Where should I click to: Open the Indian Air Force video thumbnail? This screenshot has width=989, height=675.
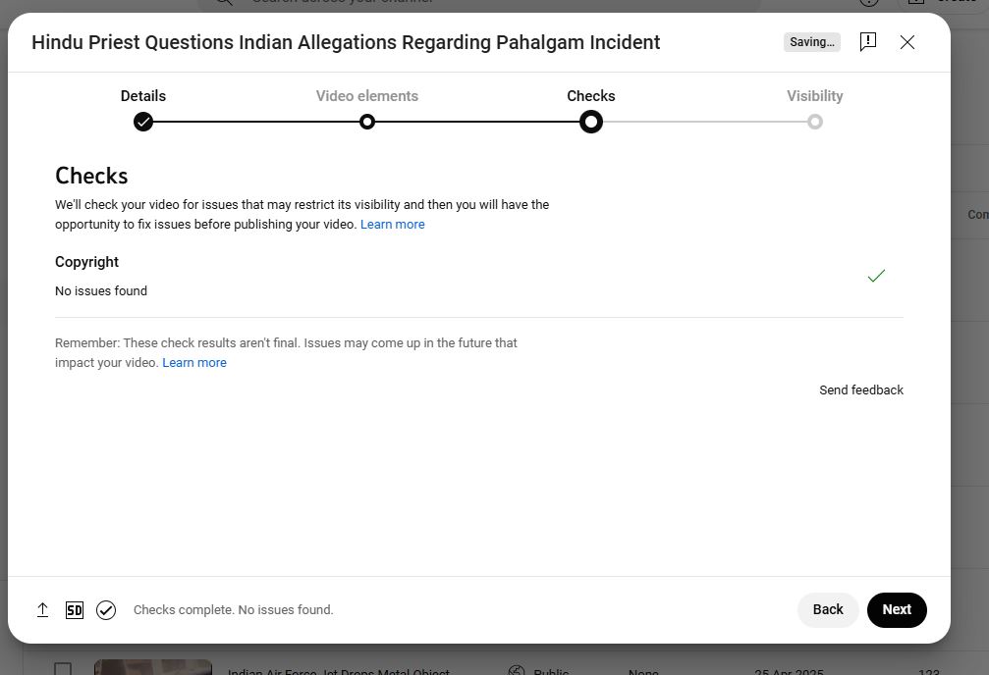pyautogui.click(x=153, y=667)
